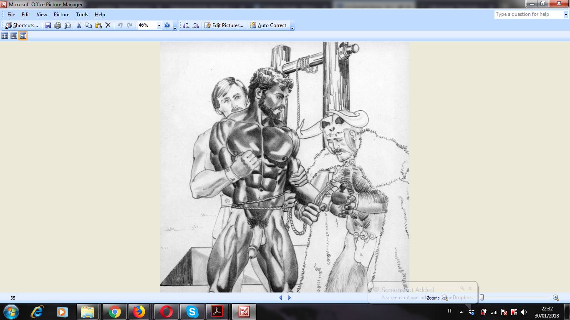Click the displayed picture in viewer

coord(285,167)
